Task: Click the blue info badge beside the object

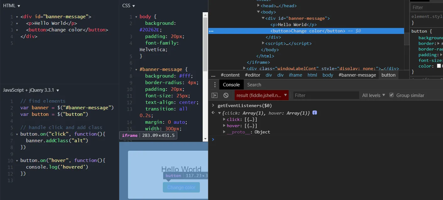Action: click(315, 113)
